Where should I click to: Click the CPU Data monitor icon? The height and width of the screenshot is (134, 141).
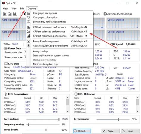pos(6,64)
